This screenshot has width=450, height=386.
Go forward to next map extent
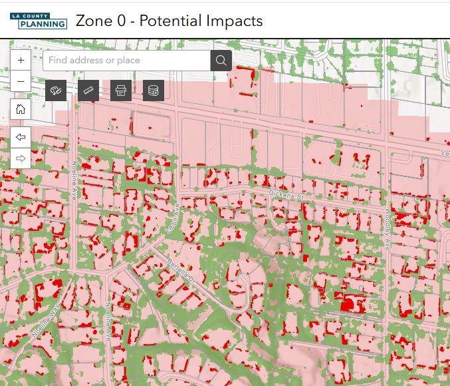pos(21,158)
